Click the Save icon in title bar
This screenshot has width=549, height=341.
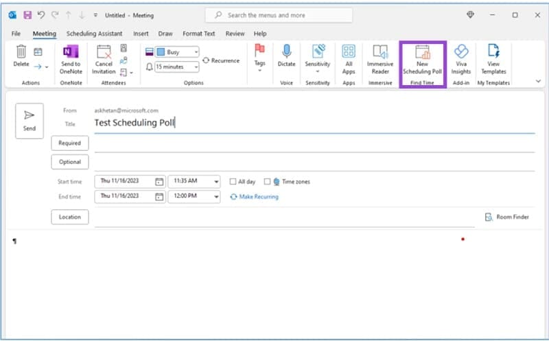pyautogui.click(x=27, y=15)
